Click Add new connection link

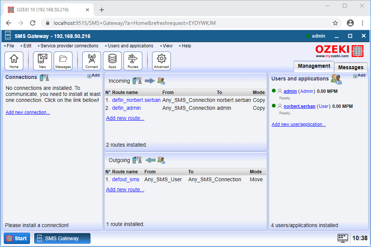pos(28,112)
